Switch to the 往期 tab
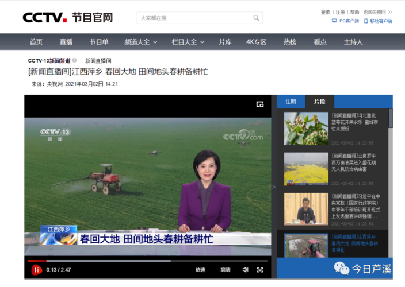Viewport: 405px width, 287px height. (x=291, y=102)
